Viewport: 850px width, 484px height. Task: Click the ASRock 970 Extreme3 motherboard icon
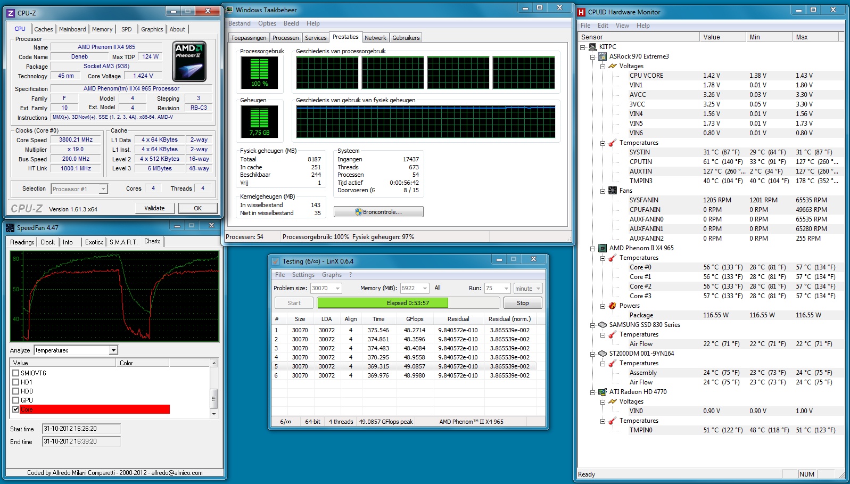[x=603, y=56]
